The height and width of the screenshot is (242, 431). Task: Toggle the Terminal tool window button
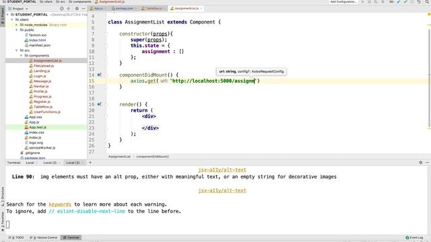click(x=71, y=237)
